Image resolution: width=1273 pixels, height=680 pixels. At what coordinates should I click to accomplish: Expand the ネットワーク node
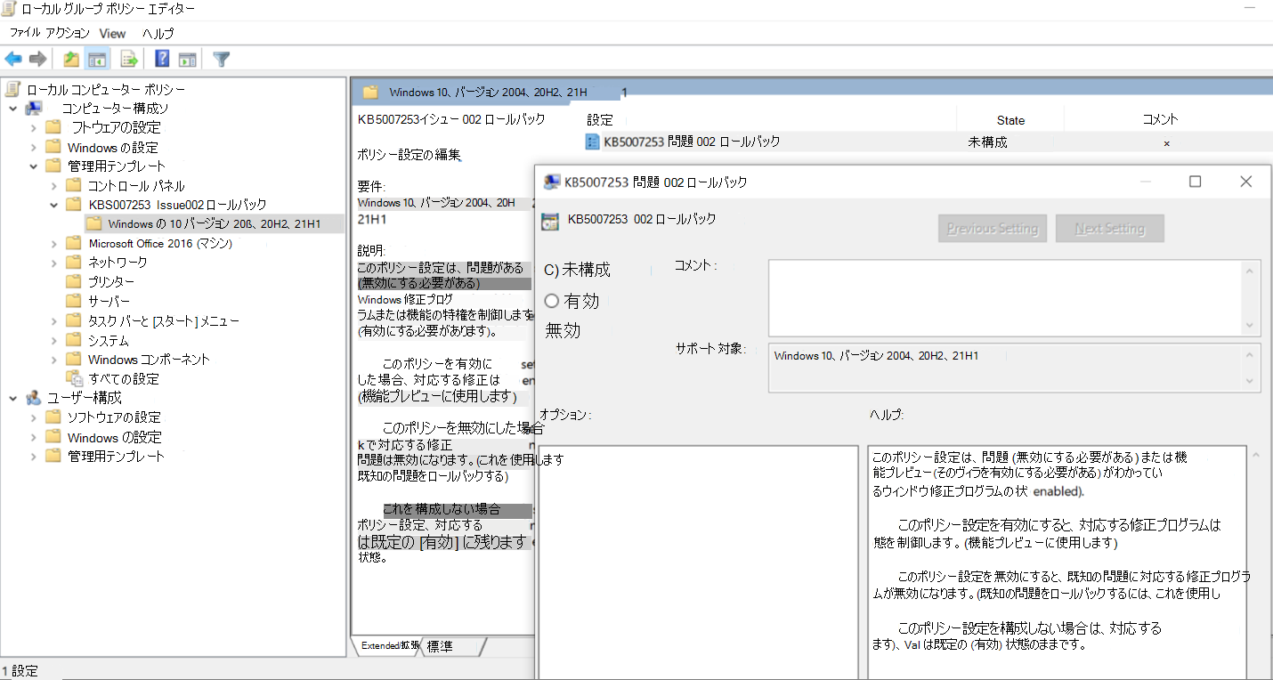(x=53, y=263)
